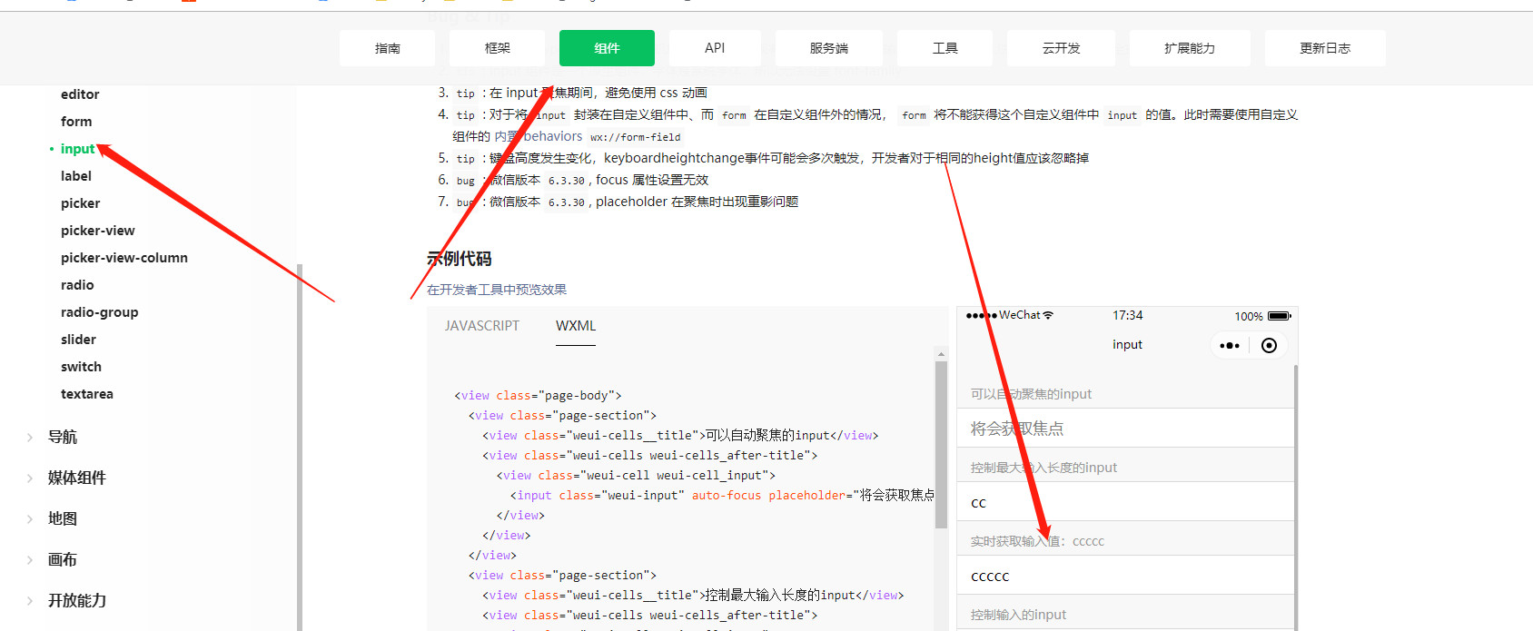Select the WXML code tab
The width and height of the screenshot is (1533, 631).
[x=576, y=326]
